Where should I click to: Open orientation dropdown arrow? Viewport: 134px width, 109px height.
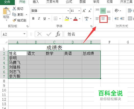[x=120, y=11]
